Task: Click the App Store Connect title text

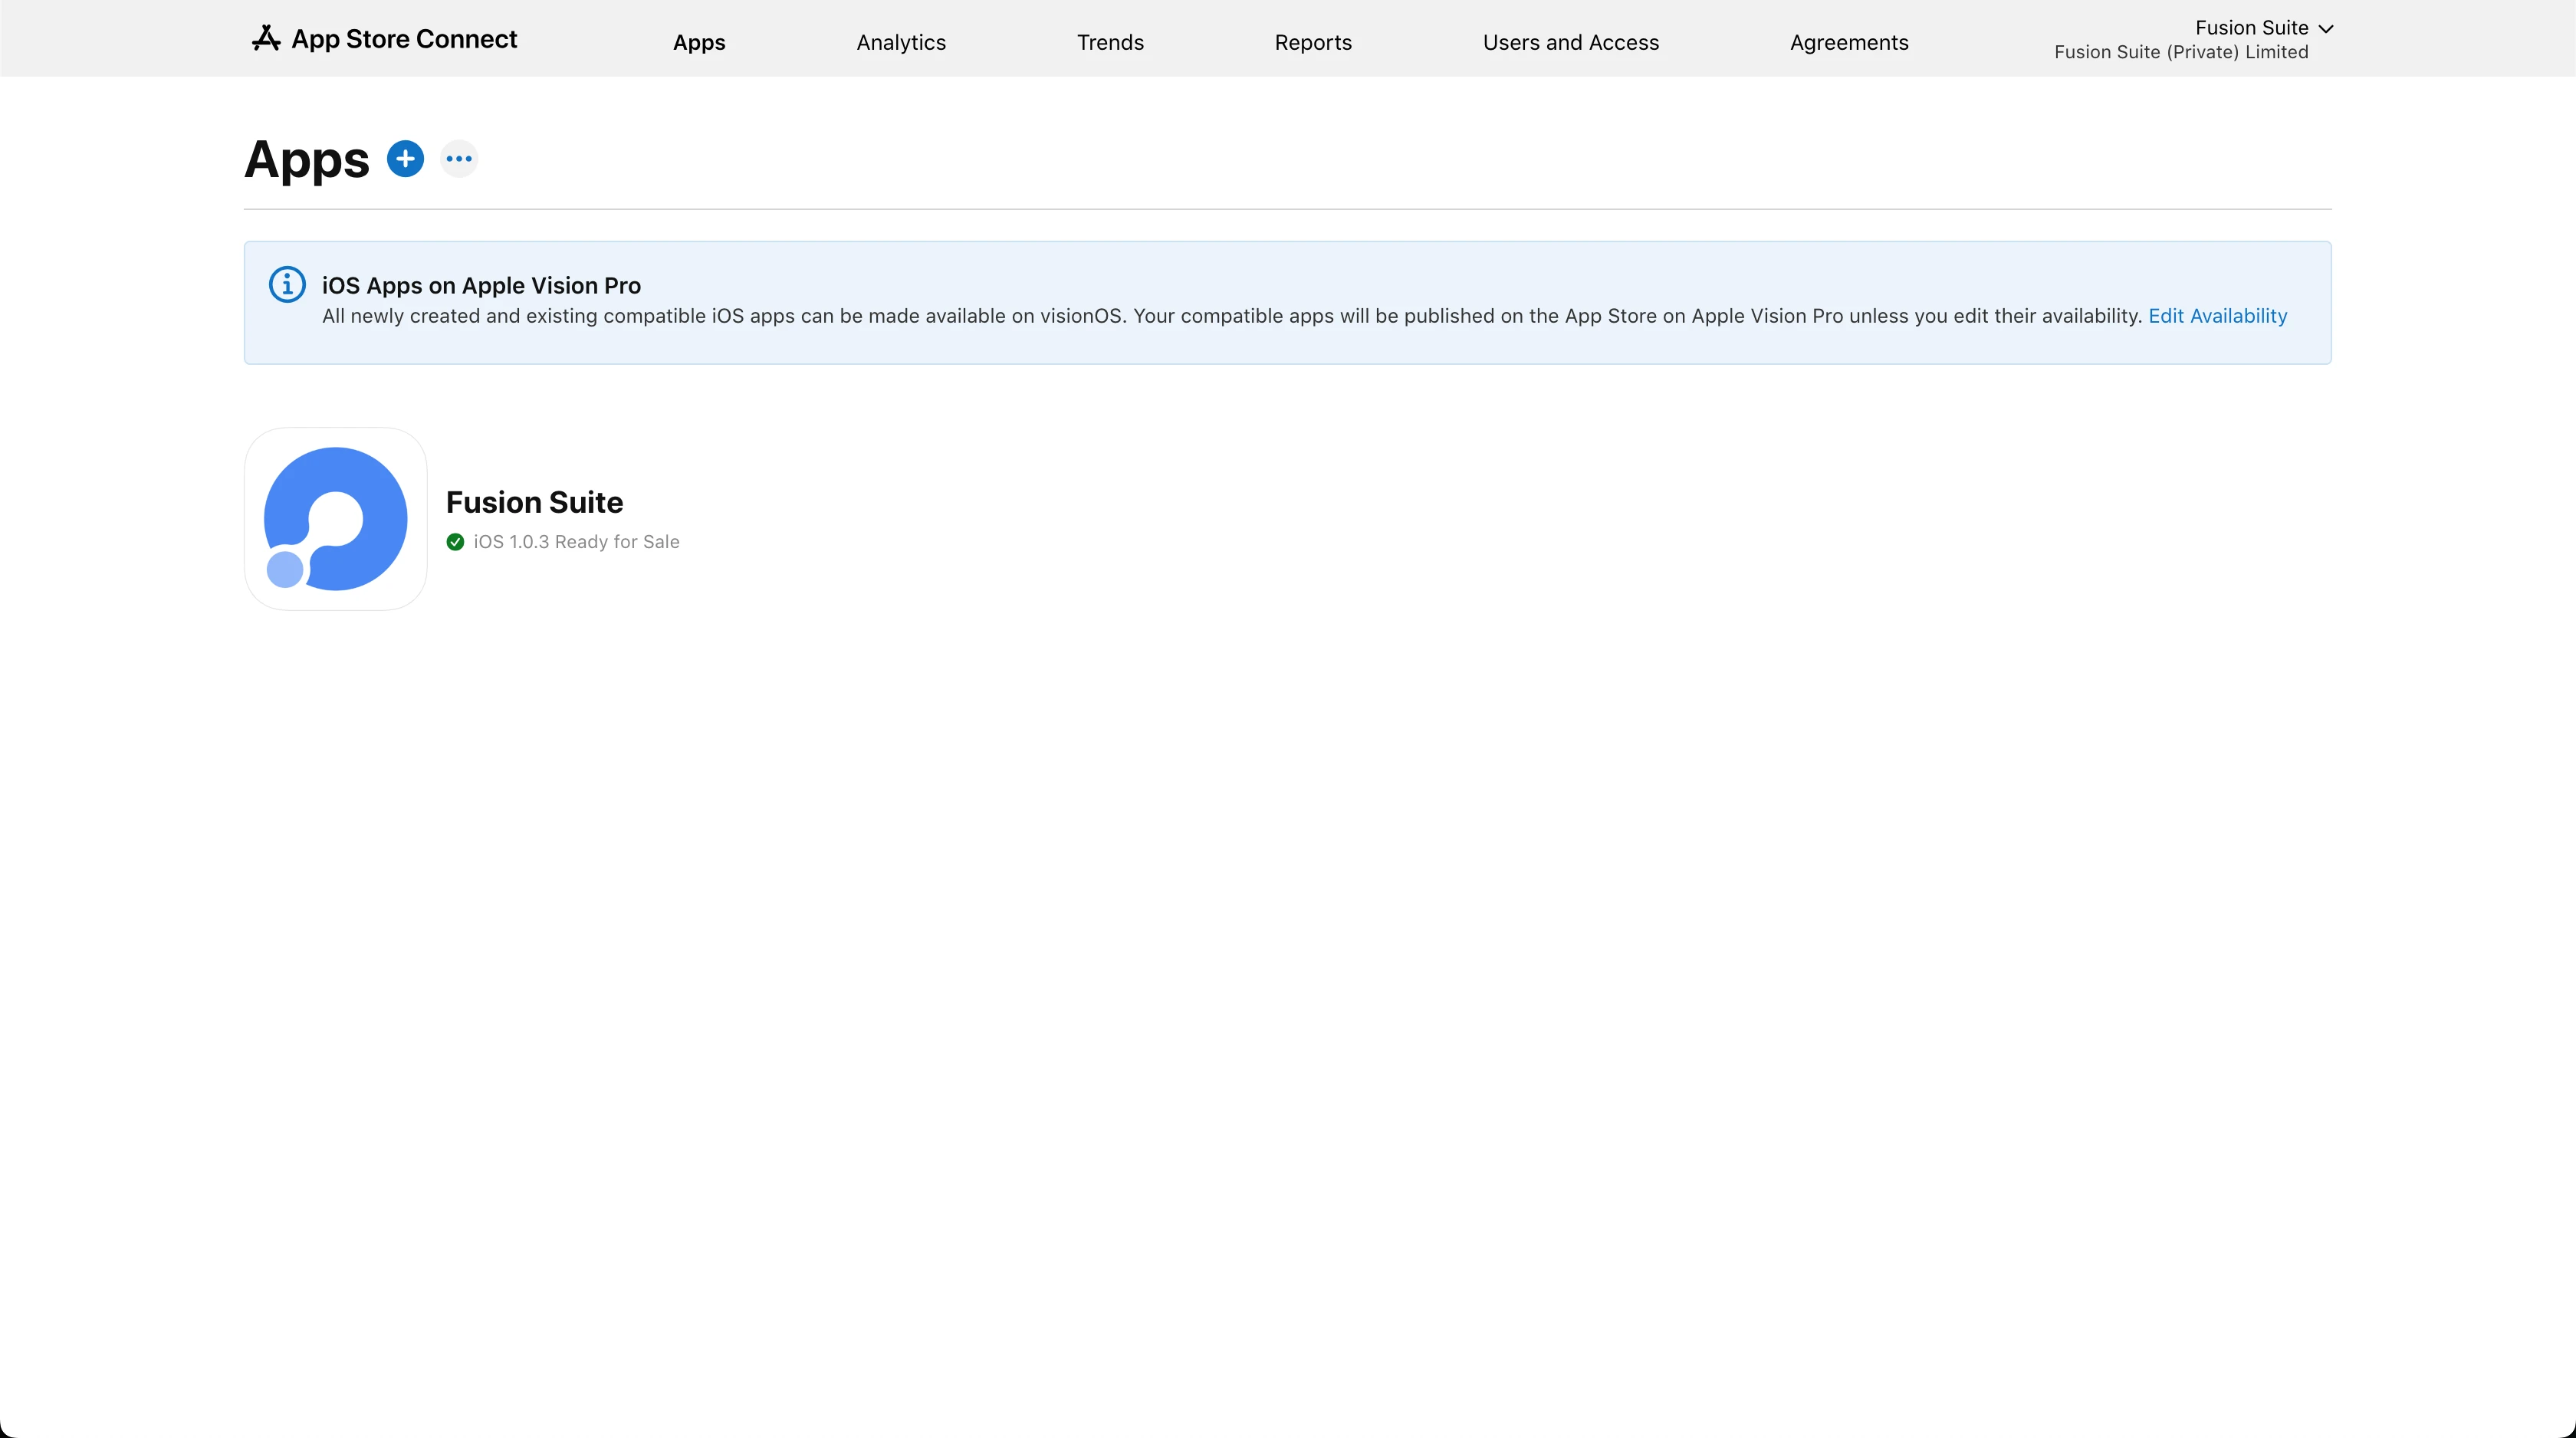Action: click(404, 39)
